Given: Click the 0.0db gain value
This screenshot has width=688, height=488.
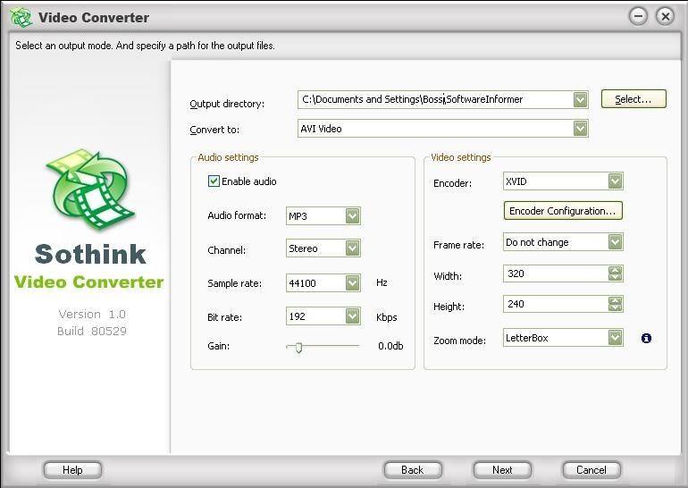Looking at the screenshot, I should [x=390, y=346].
